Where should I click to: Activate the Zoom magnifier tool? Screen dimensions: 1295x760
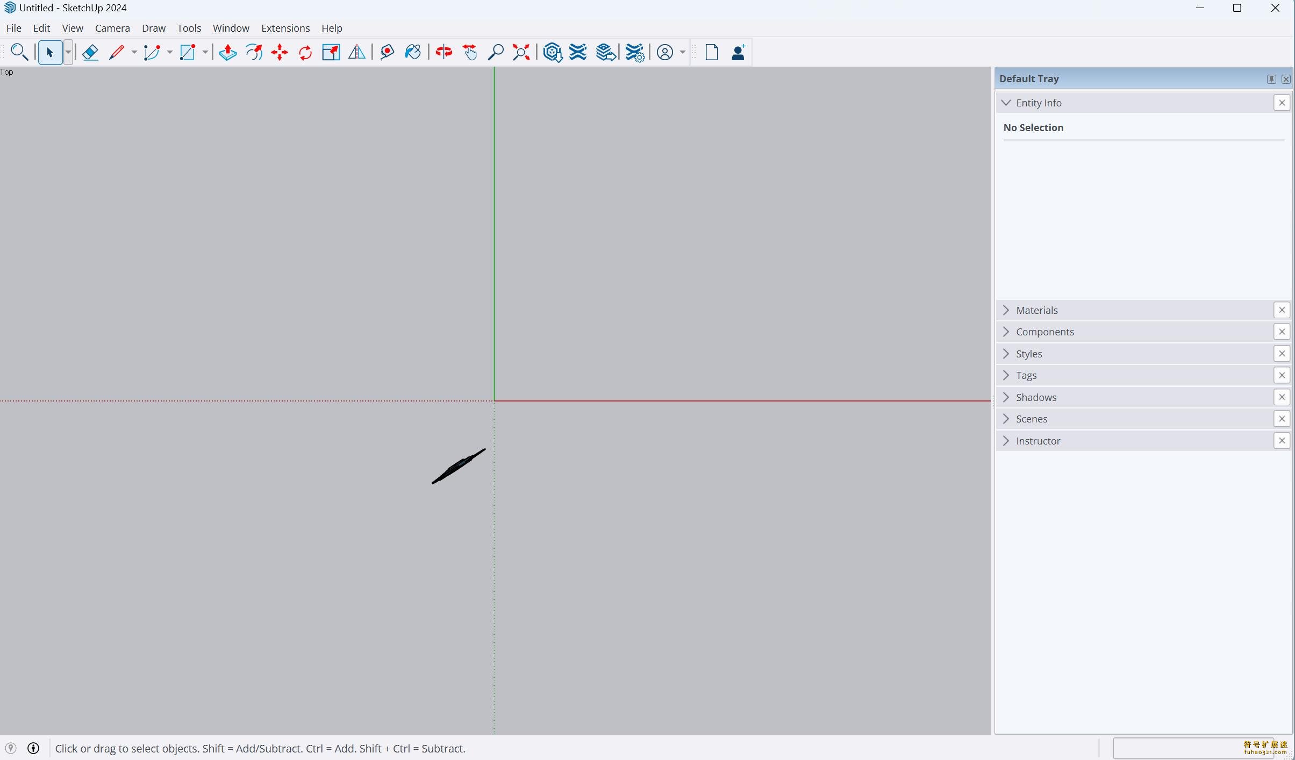(x=496, y=52)
